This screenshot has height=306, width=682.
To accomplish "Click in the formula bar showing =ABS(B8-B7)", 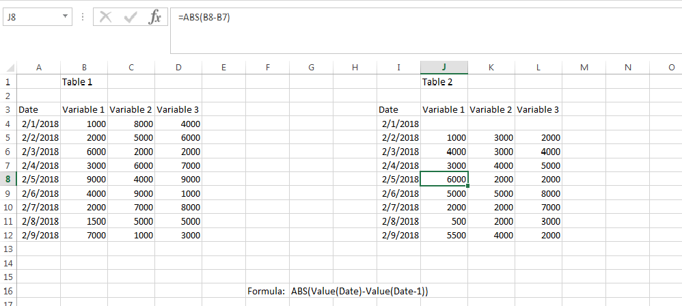I will click(x=426, y=31).
